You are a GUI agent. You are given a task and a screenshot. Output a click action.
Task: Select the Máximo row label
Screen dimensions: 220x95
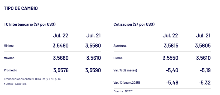pyautogui.click(x=9, y=58)
